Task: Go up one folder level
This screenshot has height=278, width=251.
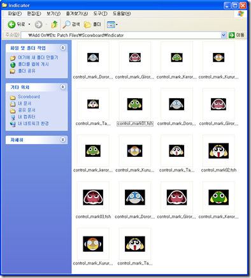Action: [55, 24]
